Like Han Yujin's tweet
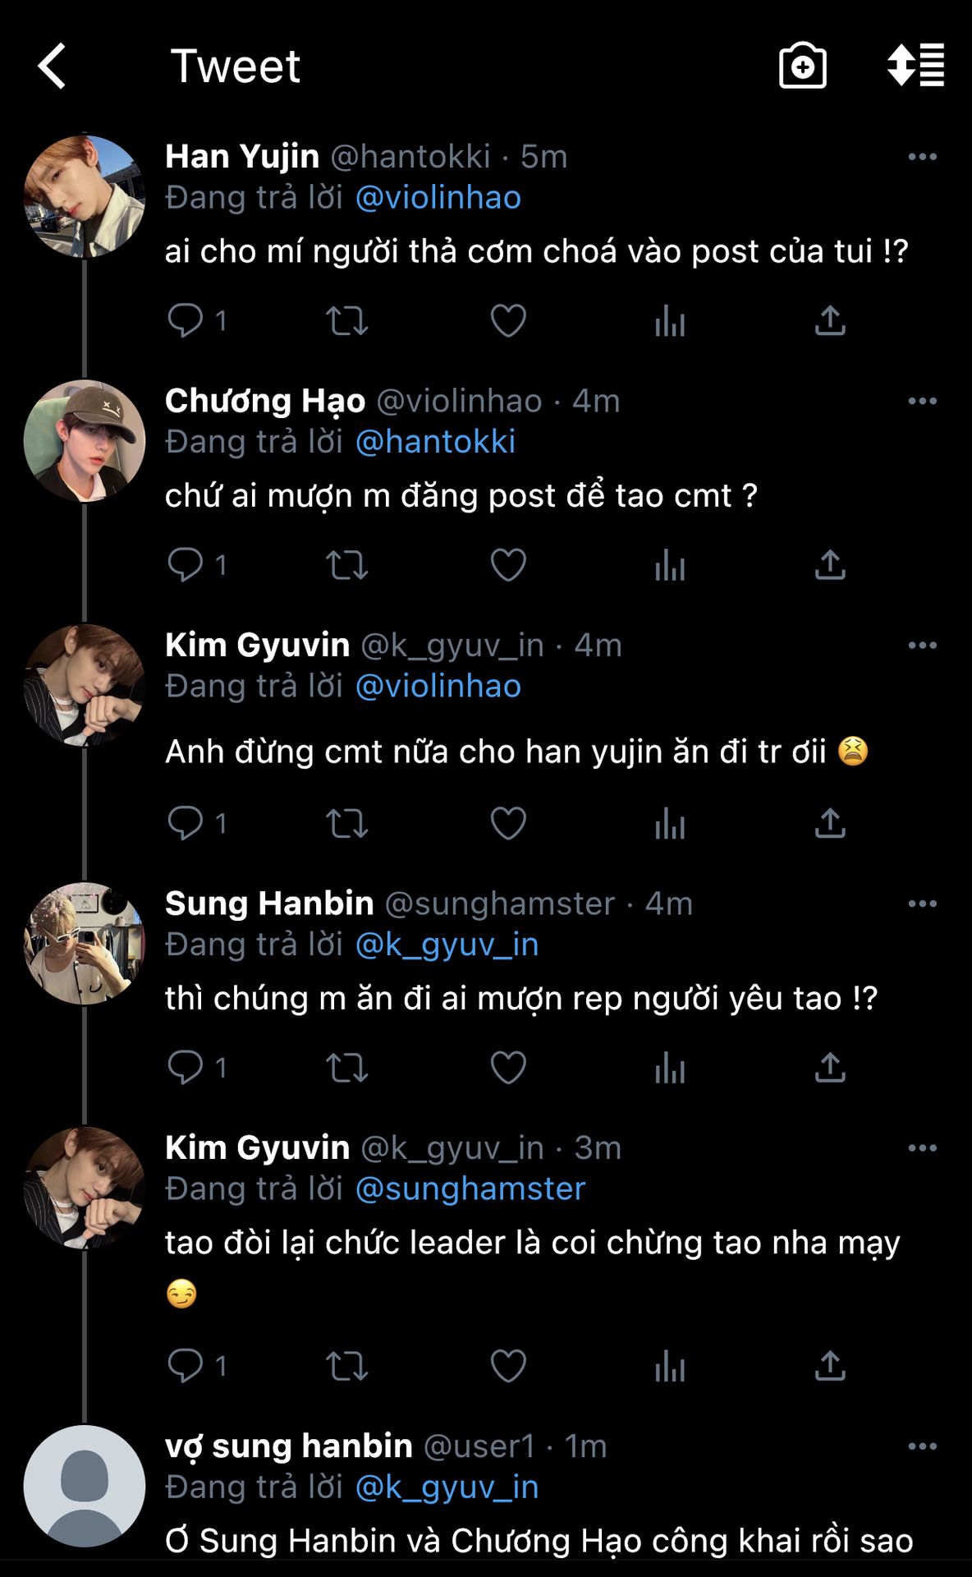Image resolution: width=972 pixels, height=1577 pixels. pos(508,320)
